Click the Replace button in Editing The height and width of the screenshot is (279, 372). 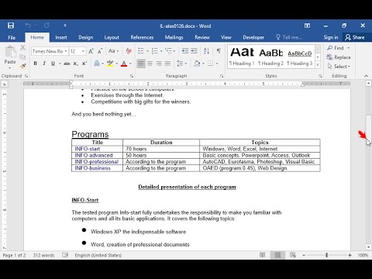point(339,57)
